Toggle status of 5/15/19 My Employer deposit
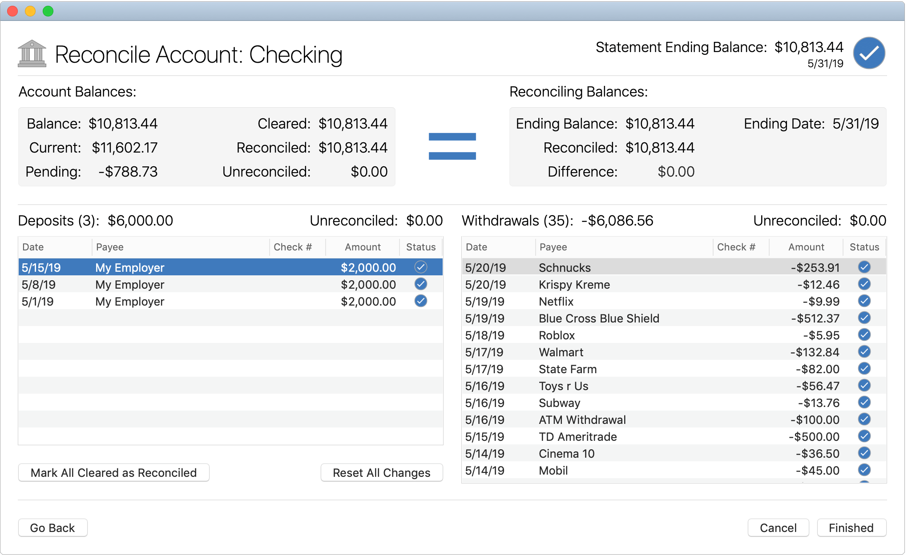This screenshot has width=912, height=556. [420, 267]
